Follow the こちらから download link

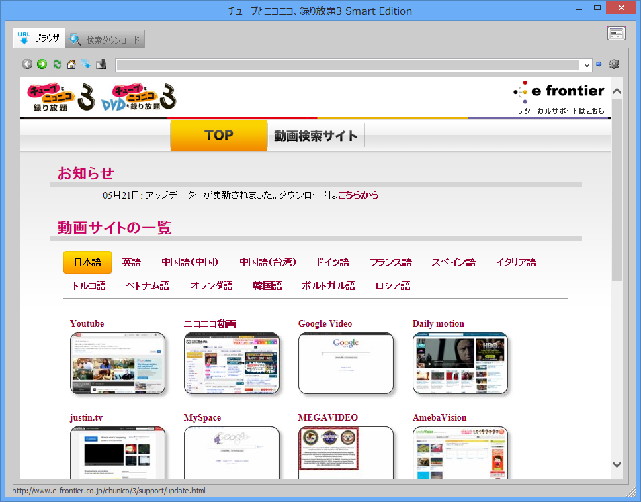point(358,195)
